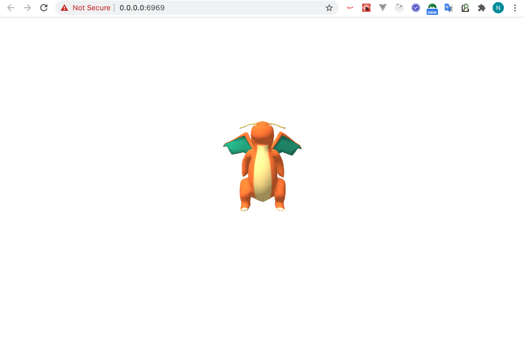The height and width of the screenshot is (343, 524).
Task: Open the green extension labeled new
Action: point(432,9)
